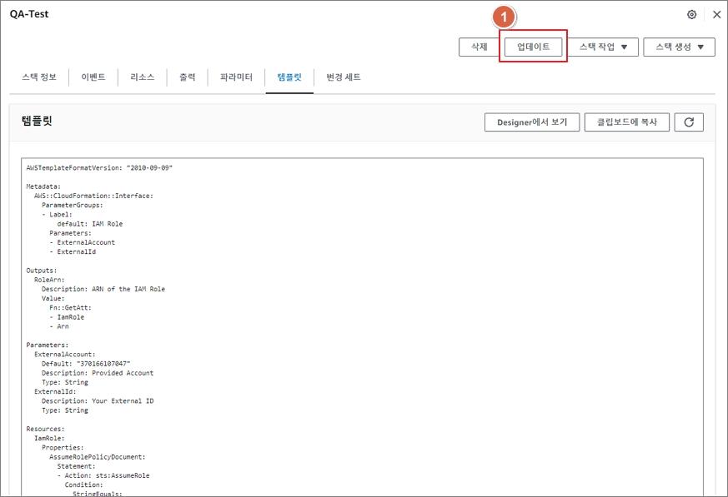The height and width of the screenshot is (497, 728).
Task: Close the QA-Test stack panel
Action: [x=716, y=14]
